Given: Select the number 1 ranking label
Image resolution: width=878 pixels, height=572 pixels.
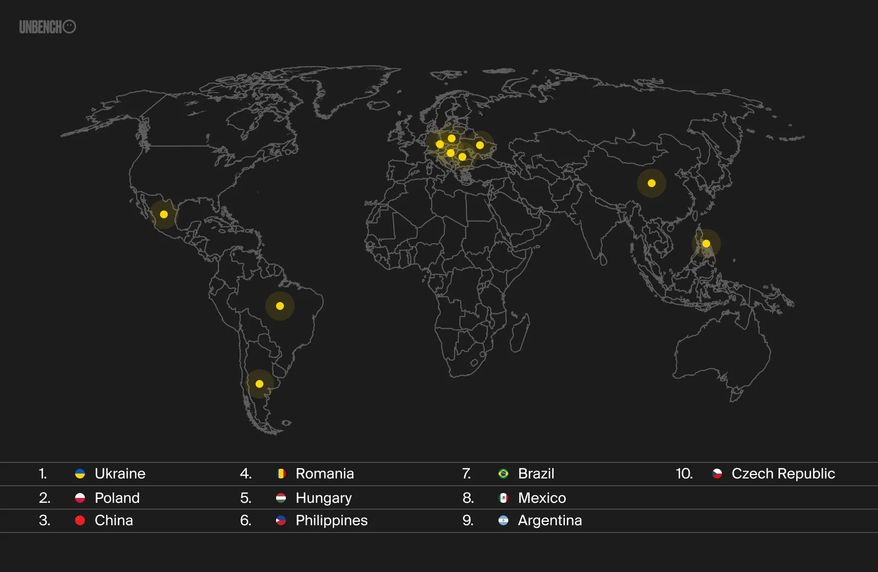Looking at the screenshot, I should point(43,474).
